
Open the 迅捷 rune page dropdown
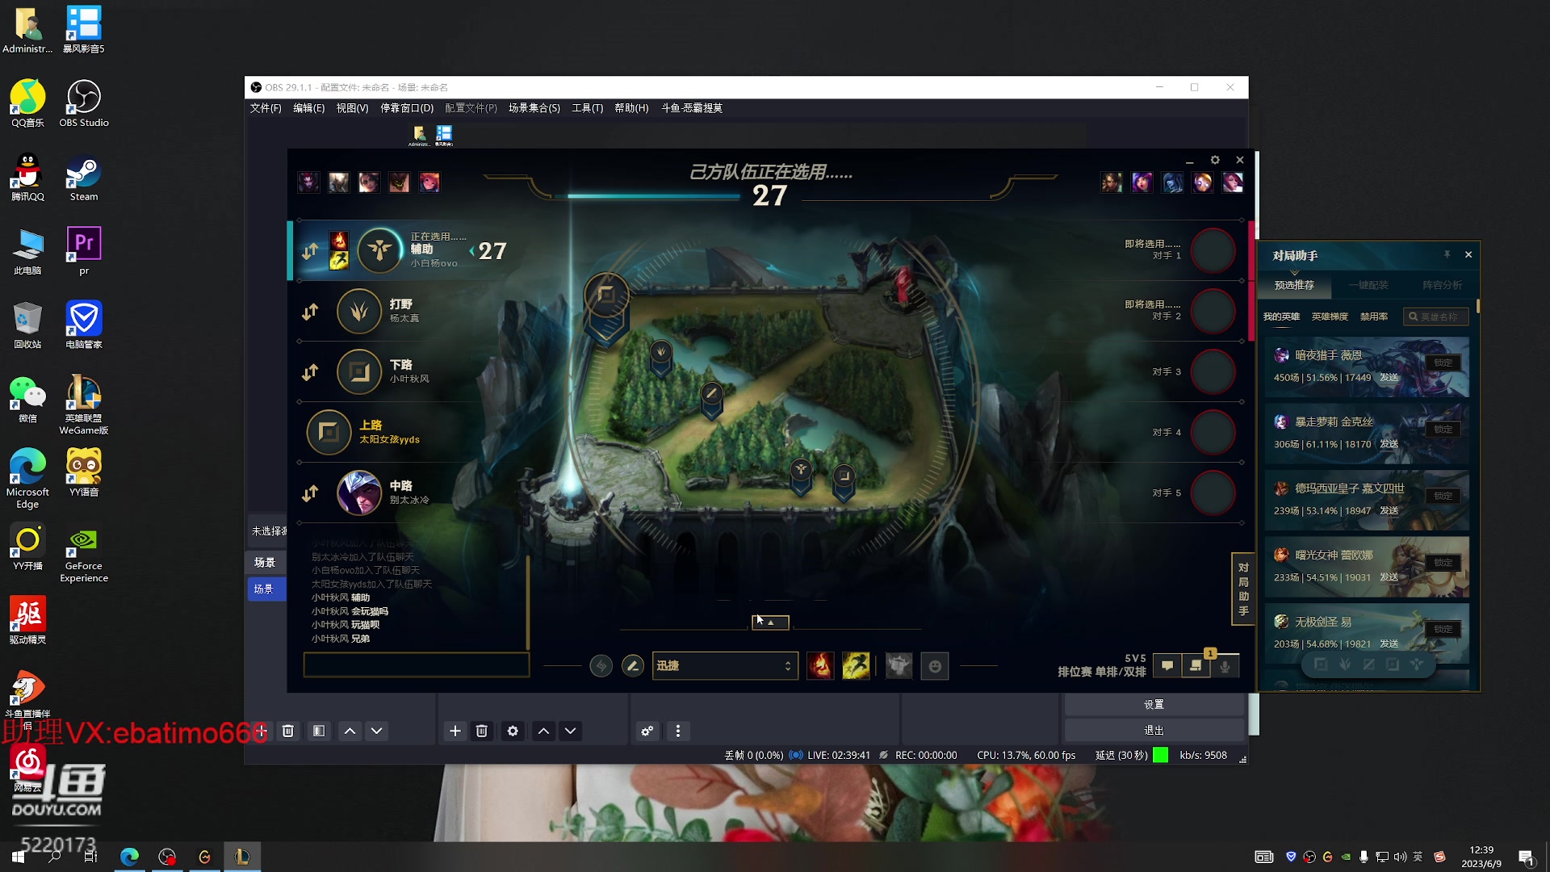(x=724, y=666)
